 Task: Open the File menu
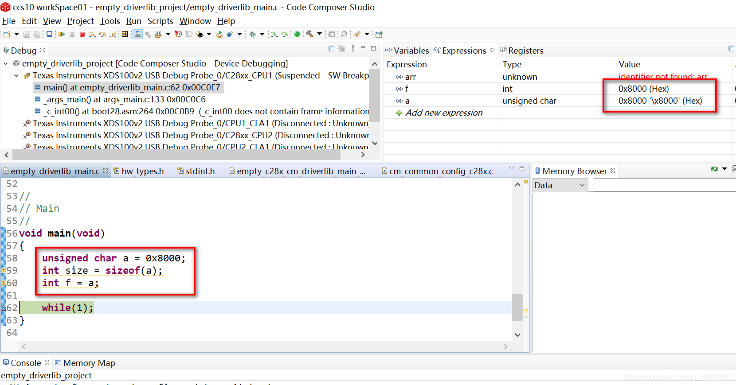pyautogui.click(x=9, y=21)
